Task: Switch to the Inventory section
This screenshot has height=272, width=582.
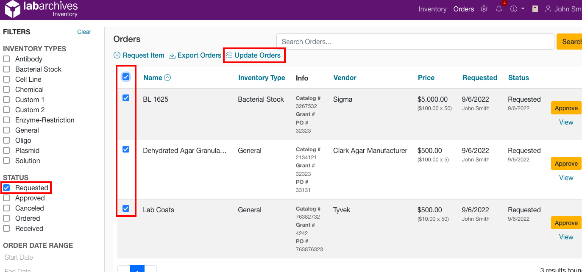Action: [x=432, y=9]
